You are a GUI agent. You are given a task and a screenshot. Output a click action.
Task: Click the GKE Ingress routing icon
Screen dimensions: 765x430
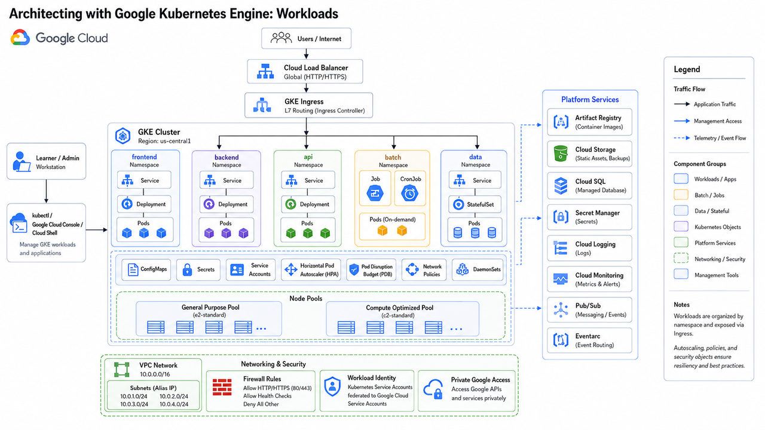(x=262, y=106)
